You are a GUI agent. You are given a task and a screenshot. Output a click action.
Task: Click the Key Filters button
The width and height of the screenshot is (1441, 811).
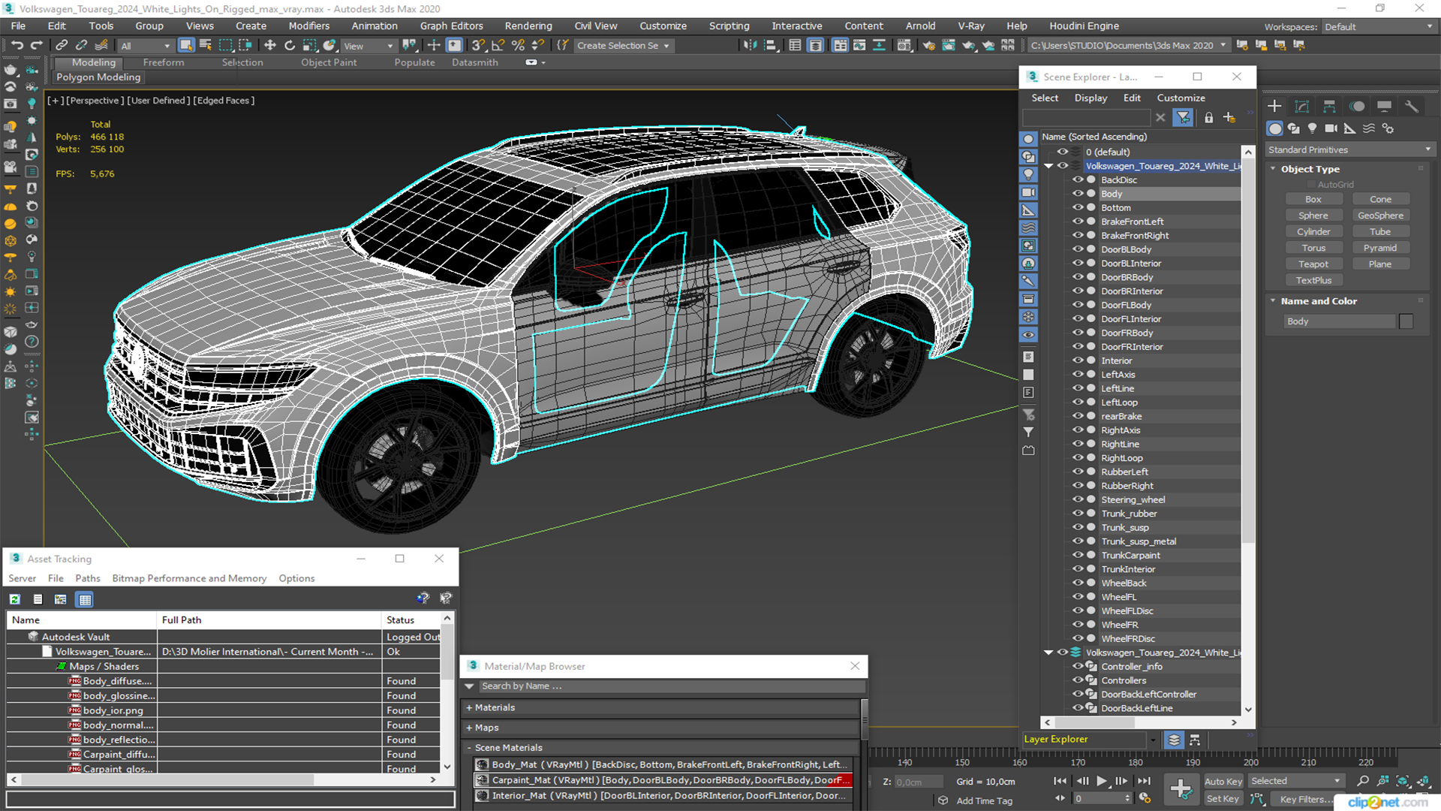click(1302, 799)
